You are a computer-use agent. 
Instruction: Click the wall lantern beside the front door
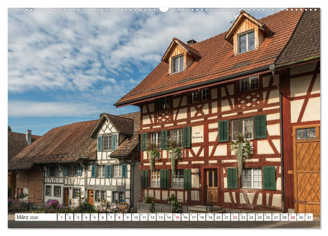[x=197, y=173]
